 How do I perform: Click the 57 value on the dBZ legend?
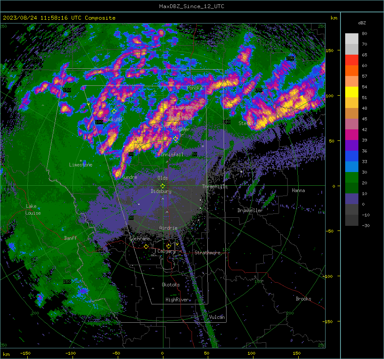pyautogui.click(x=364, y=76)
